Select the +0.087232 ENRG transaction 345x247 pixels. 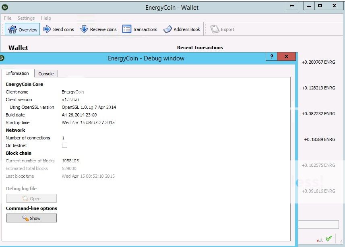click(318, 114)
